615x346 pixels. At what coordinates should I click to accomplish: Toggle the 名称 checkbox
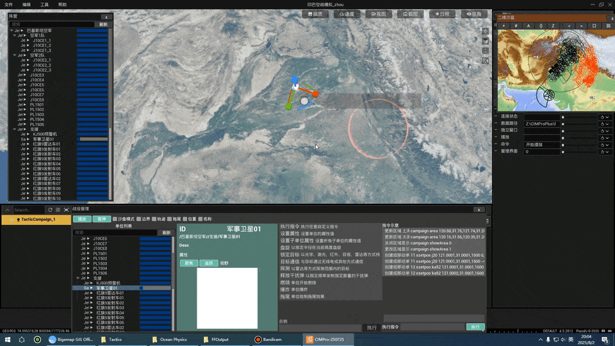pyautogui.click(x=201, y=219)
